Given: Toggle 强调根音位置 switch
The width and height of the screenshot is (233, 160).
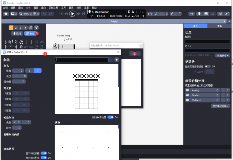Looking at the screenshot, I should click(110, 117).
